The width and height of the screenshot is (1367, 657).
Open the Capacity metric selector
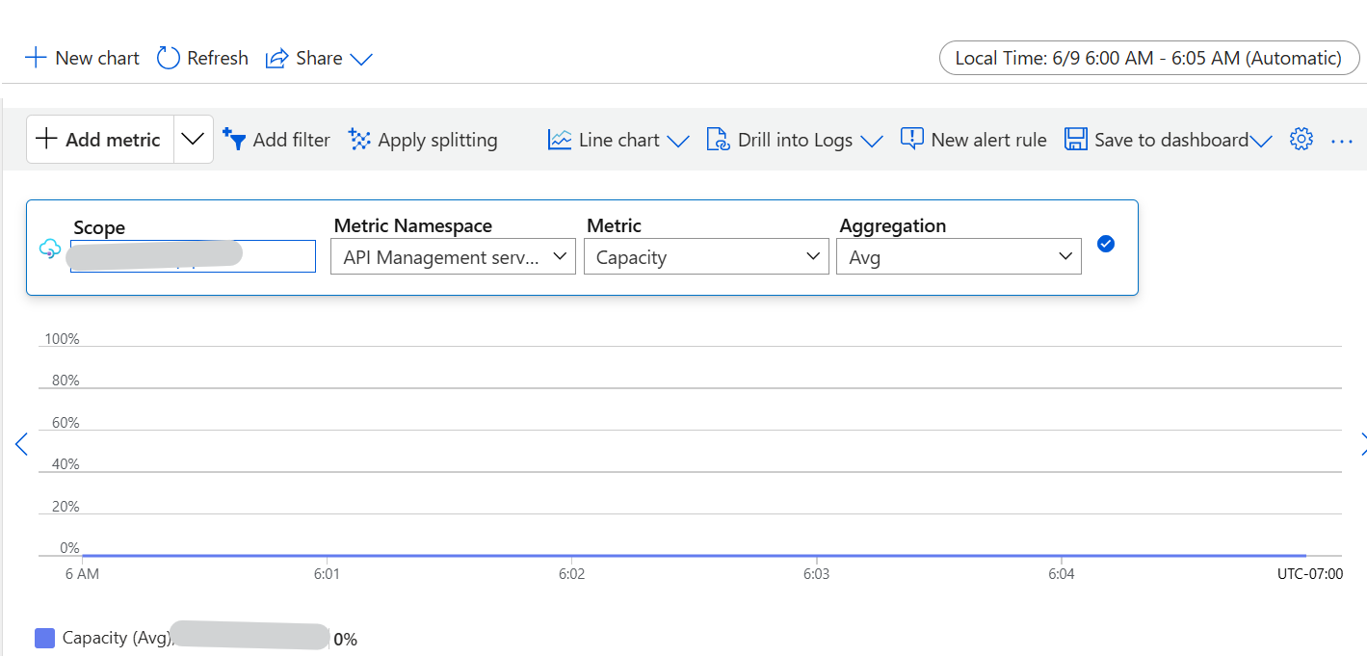[x=706, y=256]
